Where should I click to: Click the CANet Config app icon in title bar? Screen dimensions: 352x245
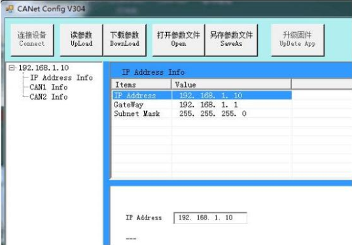9,9
